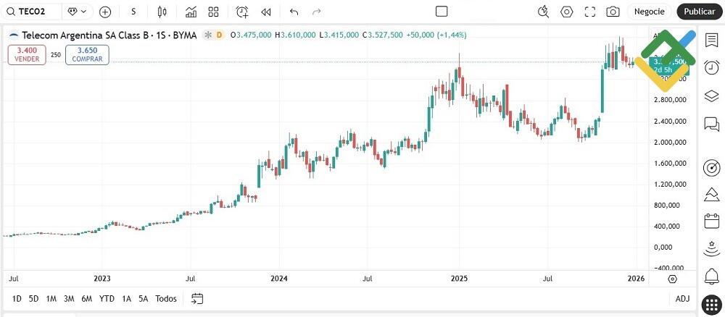Open quick search lightning icon
The height and width of the screenshot is (317, 725).
coord(543,12)
